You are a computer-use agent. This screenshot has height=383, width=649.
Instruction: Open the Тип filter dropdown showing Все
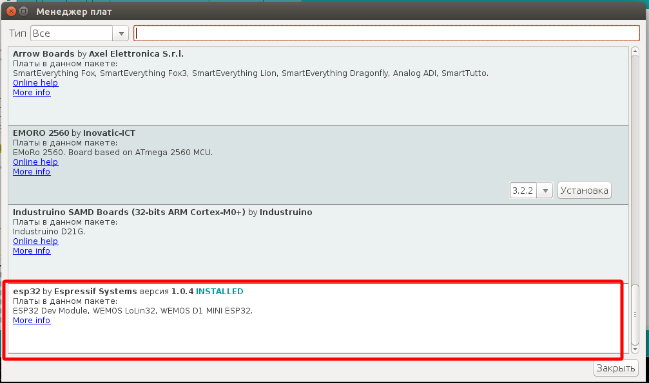click(72, 33)
